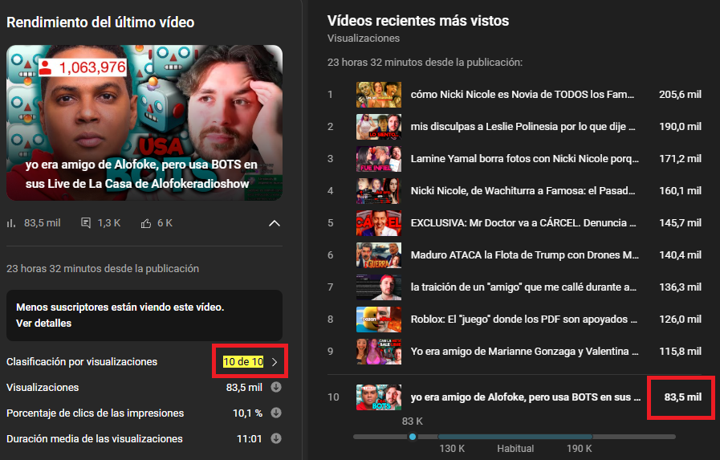Open the Maduro ATACA la Flota de Trump video

[x=524, y=255]
